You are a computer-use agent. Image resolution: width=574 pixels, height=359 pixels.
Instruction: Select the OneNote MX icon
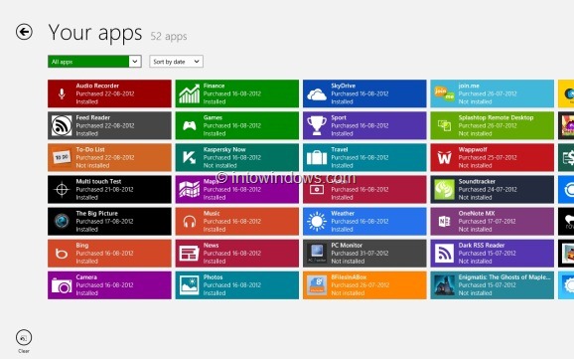[x=445, y=222]
